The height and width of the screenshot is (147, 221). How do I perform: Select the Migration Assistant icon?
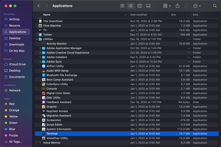(44, 116)
